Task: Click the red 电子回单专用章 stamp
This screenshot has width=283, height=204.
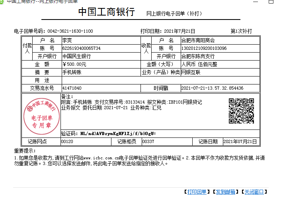Action: tap(42, 116)
